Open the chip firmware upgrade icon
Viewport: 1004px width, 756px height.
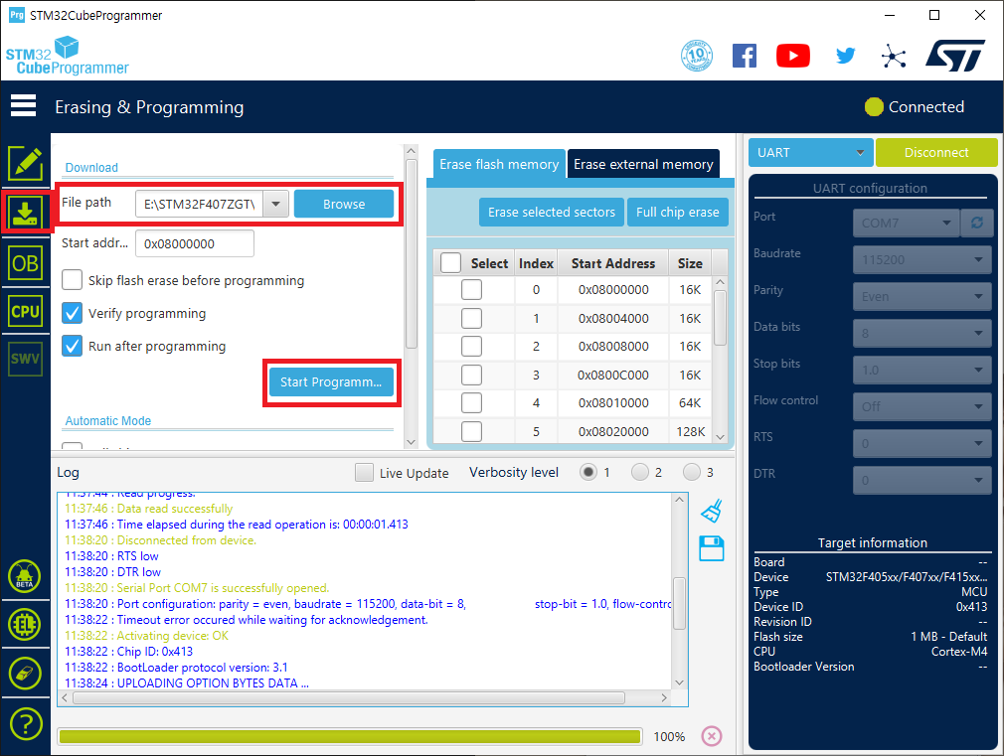[x=25, y=624]
